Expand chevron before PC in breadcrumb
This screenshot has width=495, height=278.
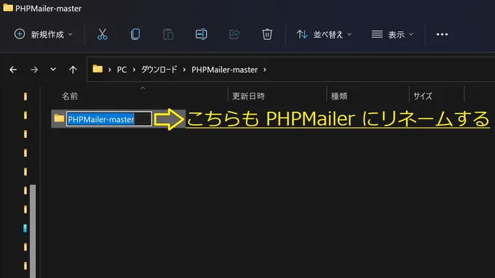[109, 70]
